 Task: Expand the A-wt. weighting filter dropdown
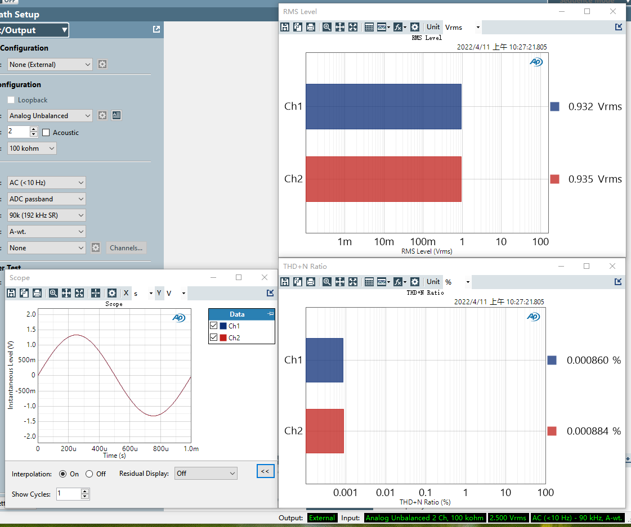pos(47,232)
